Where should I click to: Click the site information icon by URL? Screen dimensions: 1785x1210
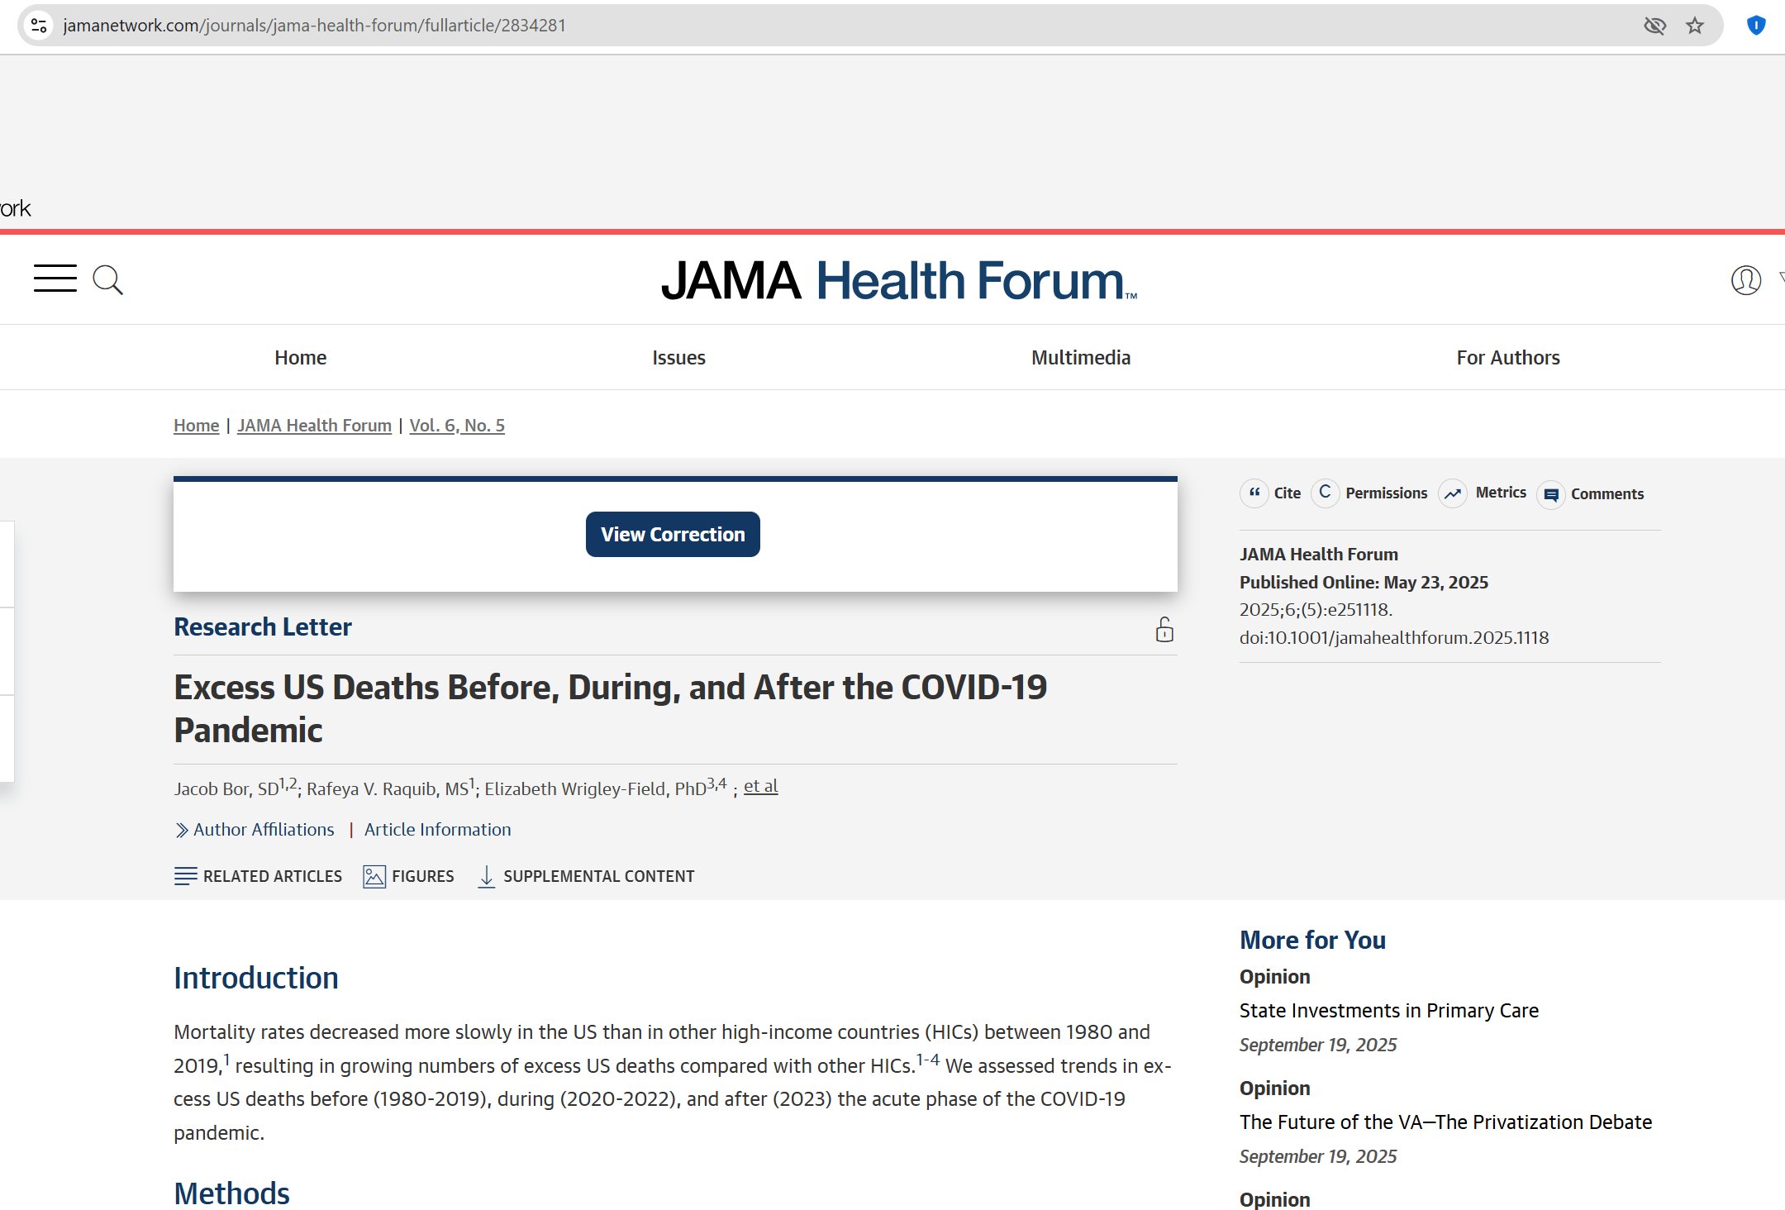click(39, 26)
